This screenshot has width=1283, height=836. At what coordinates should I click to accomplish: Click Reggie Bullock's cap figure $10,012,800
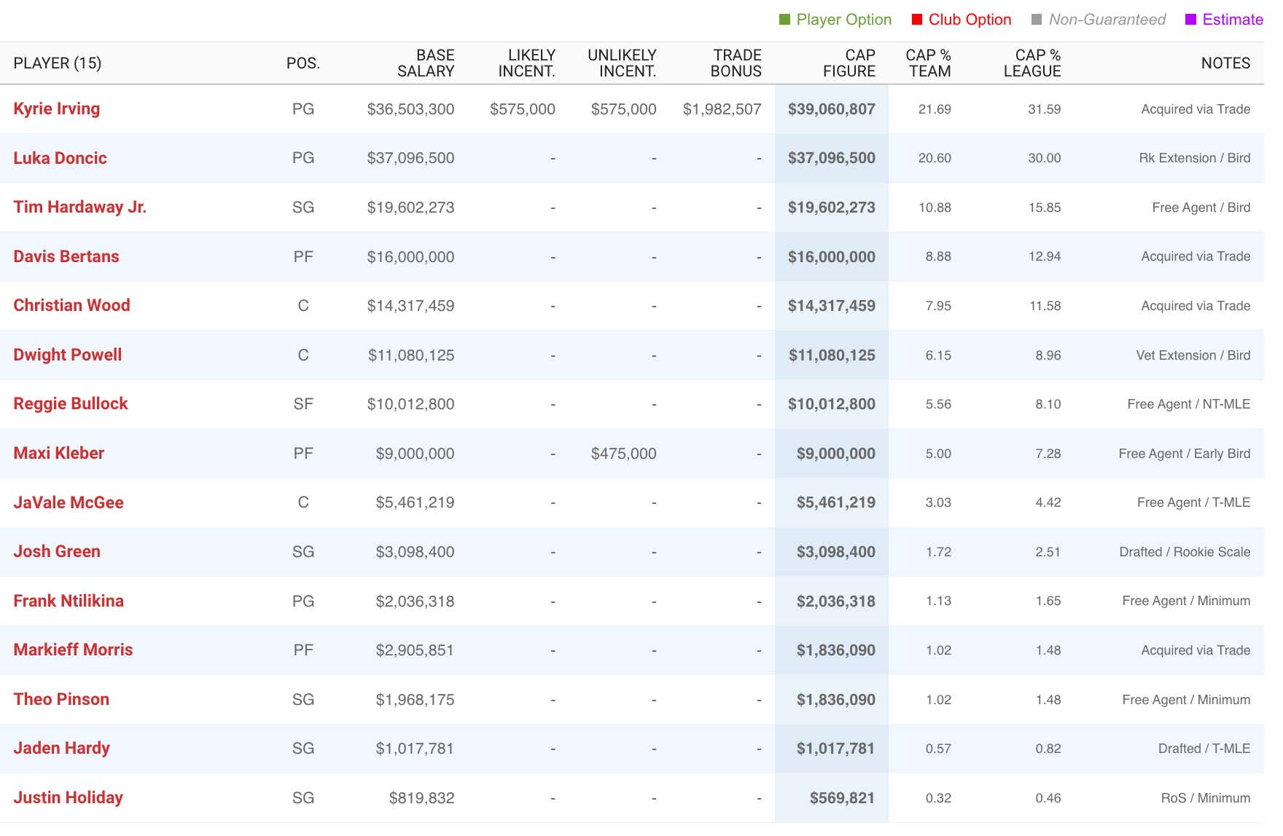(x=832, y=404)
